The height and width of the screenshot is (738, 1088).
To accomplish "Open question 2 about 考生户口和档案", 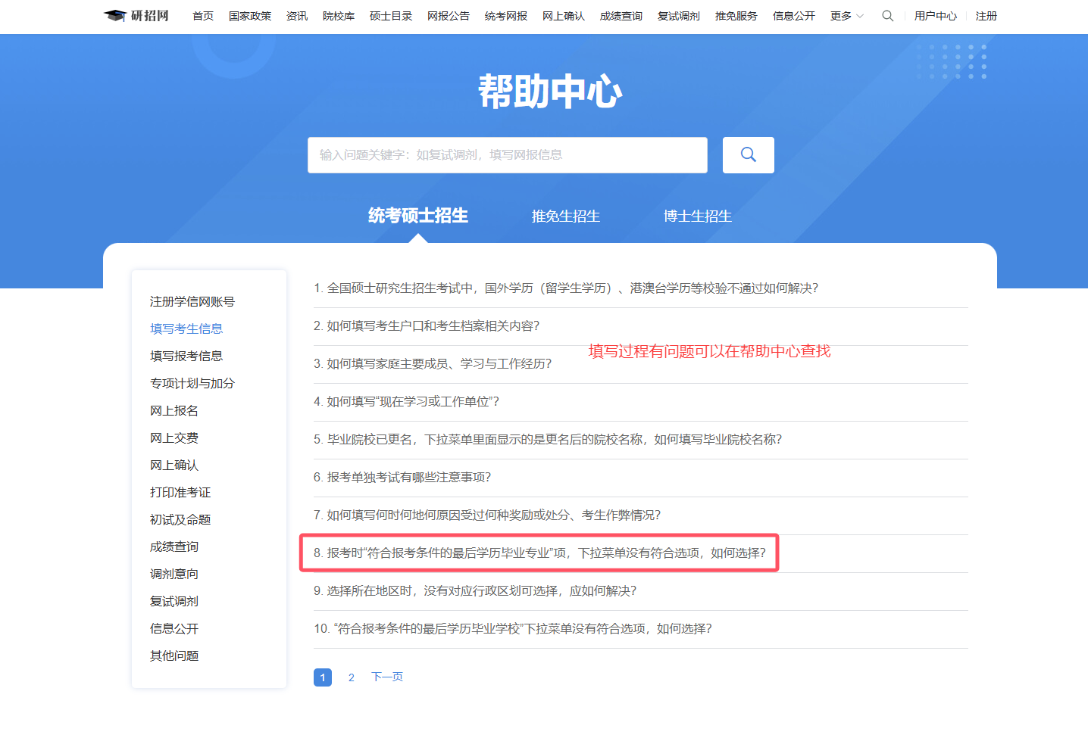I will pyautogui.click(x=427, y=326).
